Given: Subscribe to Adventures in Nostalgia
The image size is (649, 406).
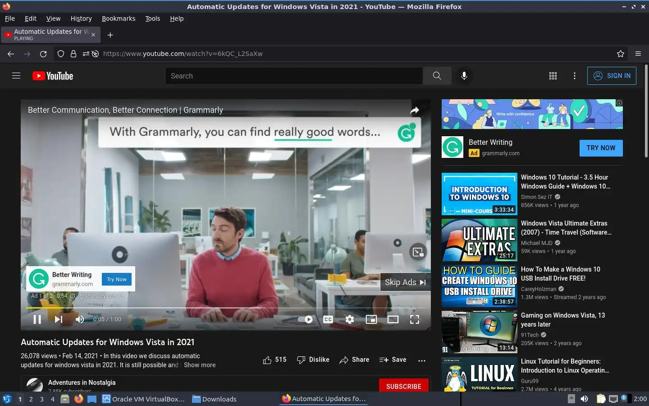Looking at the screenshot, I should [403, 386].
